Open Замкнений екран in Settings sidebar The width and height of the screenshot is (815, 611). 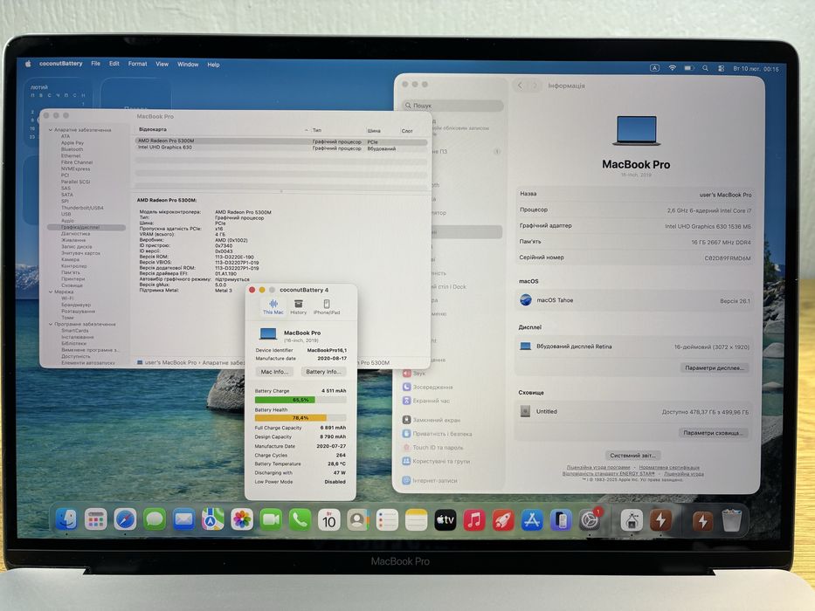click(432, 420)
